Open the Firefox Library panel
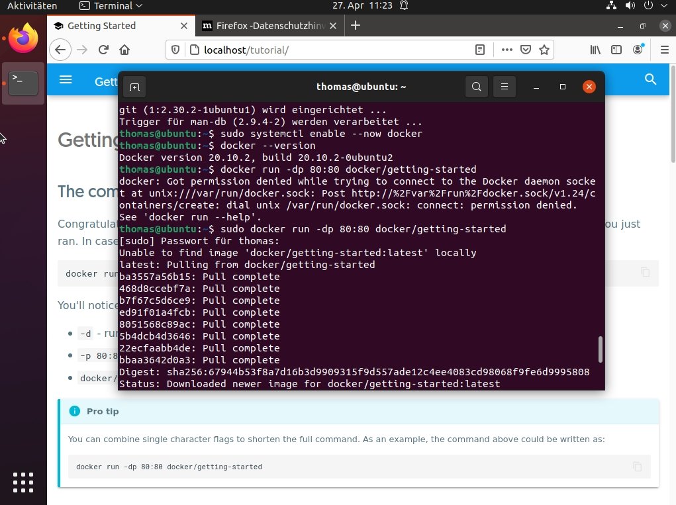676x505 pixels. pos(595,50)
